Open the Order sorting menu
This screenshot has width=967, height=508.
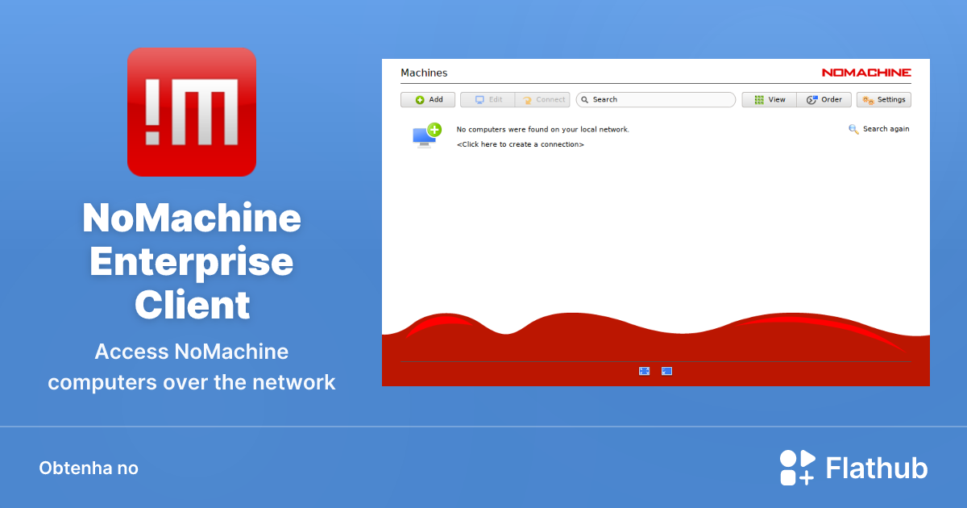[823, 99]
